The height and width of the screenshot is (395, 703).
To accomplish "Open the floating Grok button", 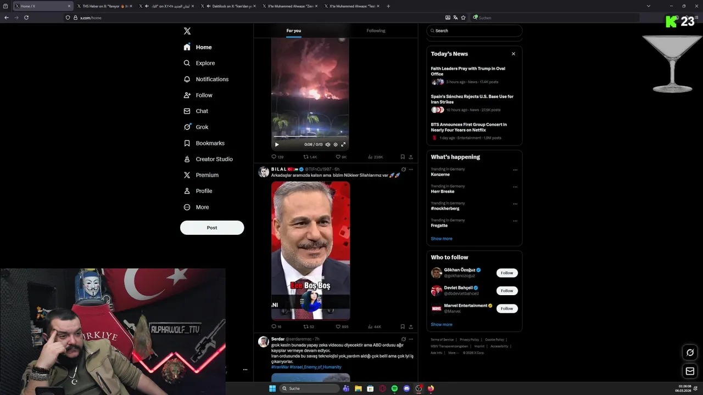I will tap(690, 353).
